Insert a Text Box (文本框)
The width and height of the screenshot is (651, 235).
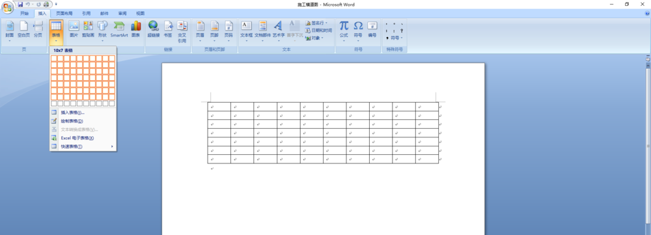click(x=246, y=30)
